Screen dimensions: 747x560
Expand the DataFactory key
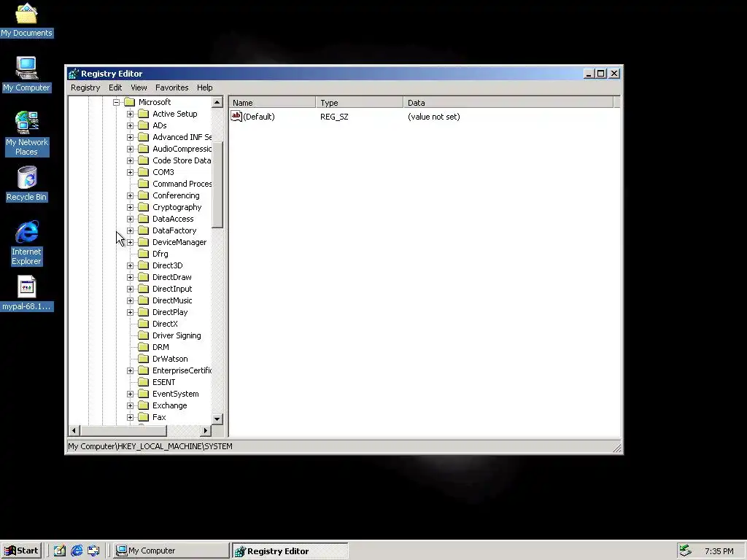(130, 230)
